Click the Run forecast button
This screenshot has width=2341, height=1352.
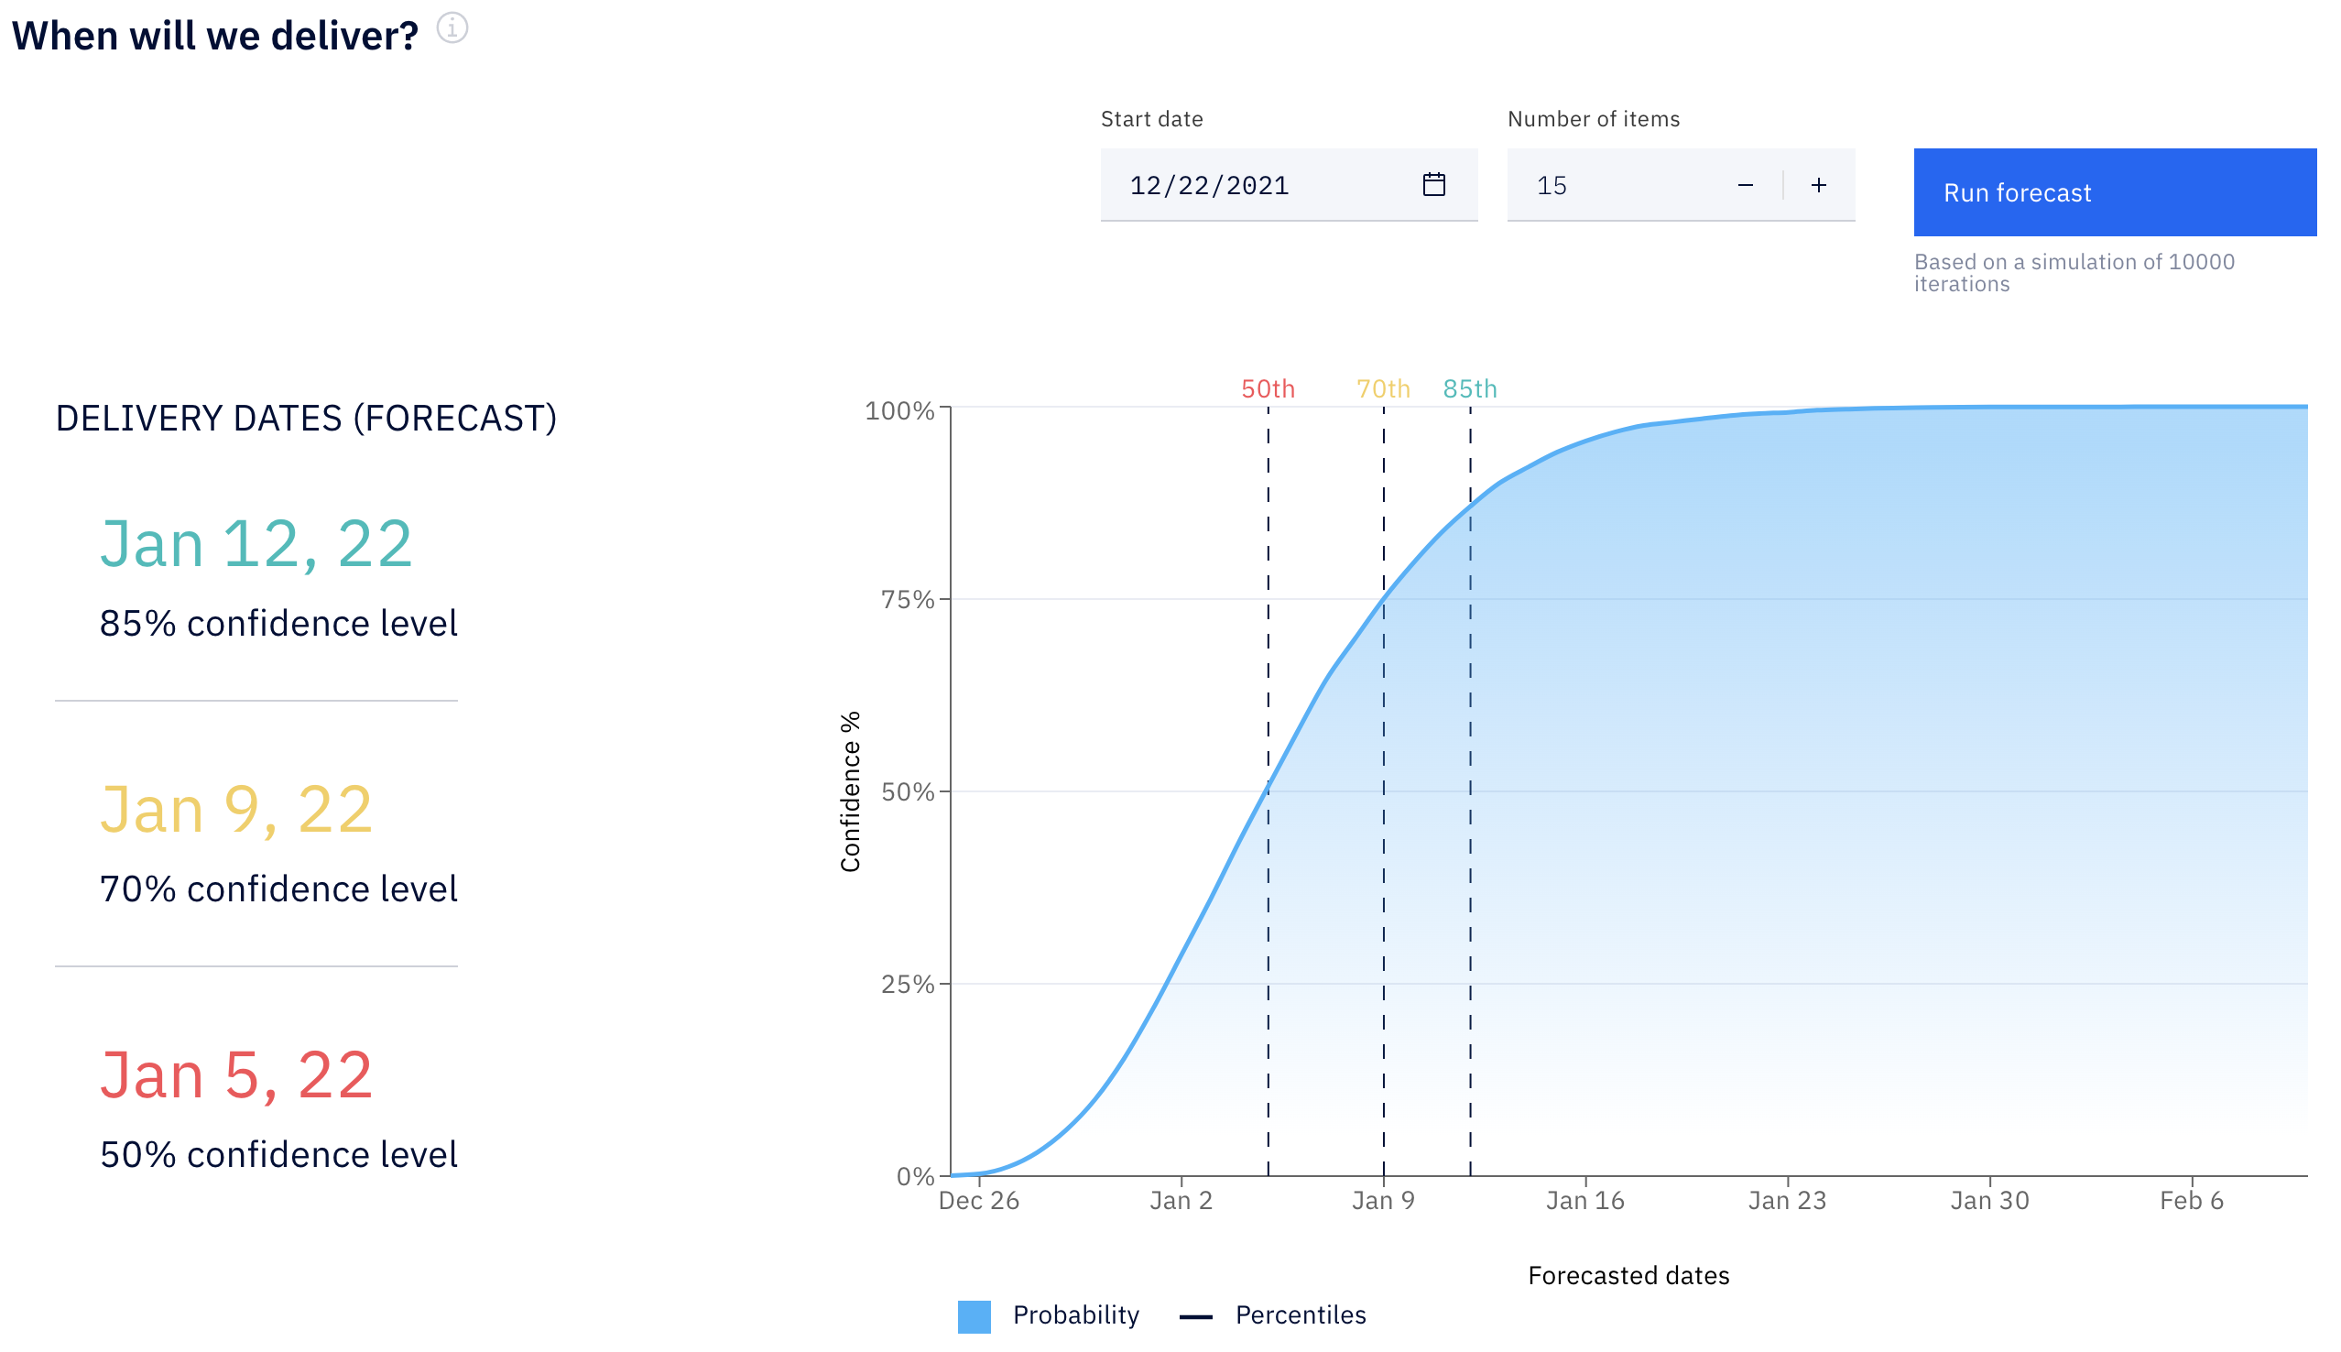(2114, 192)
